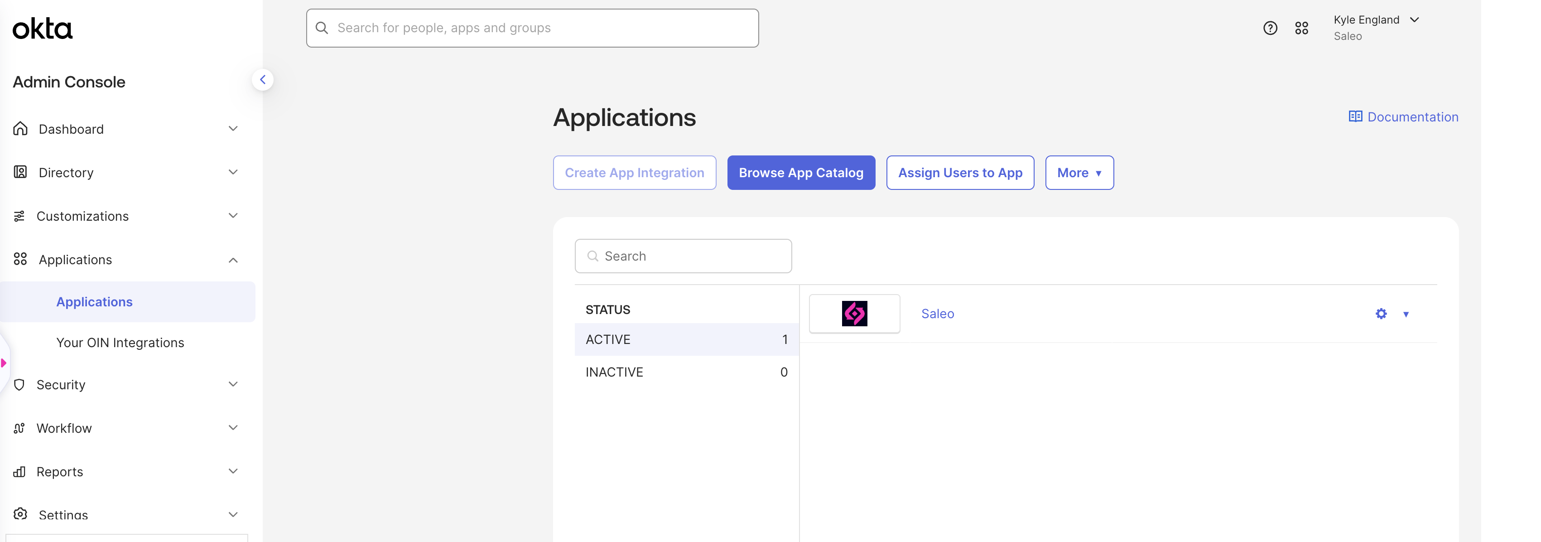This screenshot has width=1541, height=542.
Task: Filter by ACTIVE status
Action: [687, 340]
